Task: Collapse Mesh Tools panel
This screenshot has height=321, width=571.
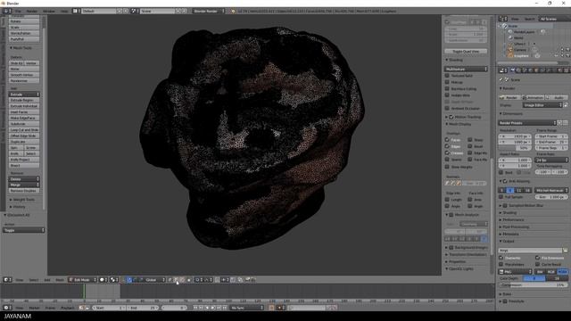Action: pyautogui.click(x=21, y=47)
